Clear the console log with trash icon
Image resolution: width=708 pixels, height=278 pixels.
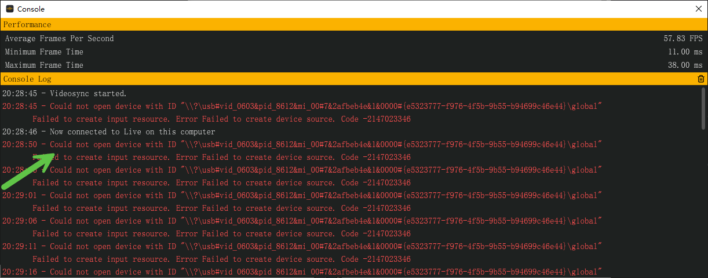(701, 79)
